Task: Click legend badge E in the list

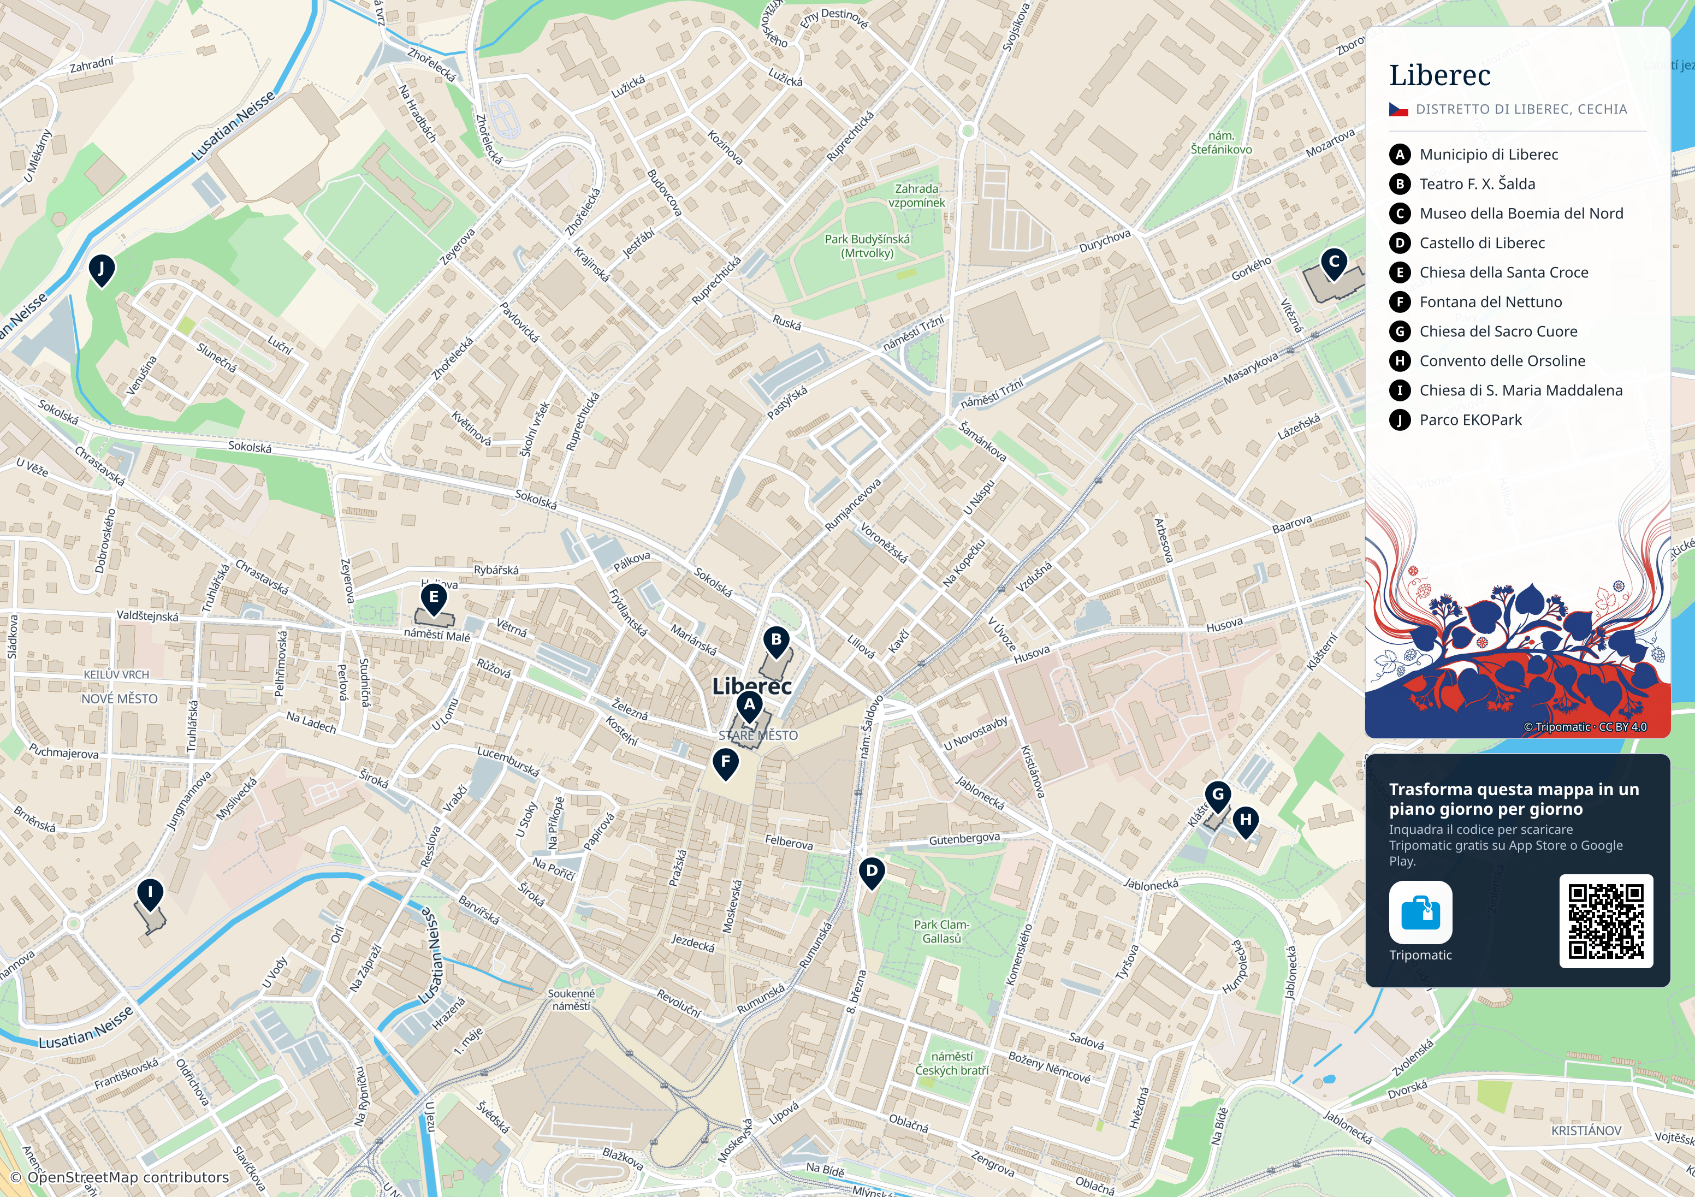Action: (1400, 272)
